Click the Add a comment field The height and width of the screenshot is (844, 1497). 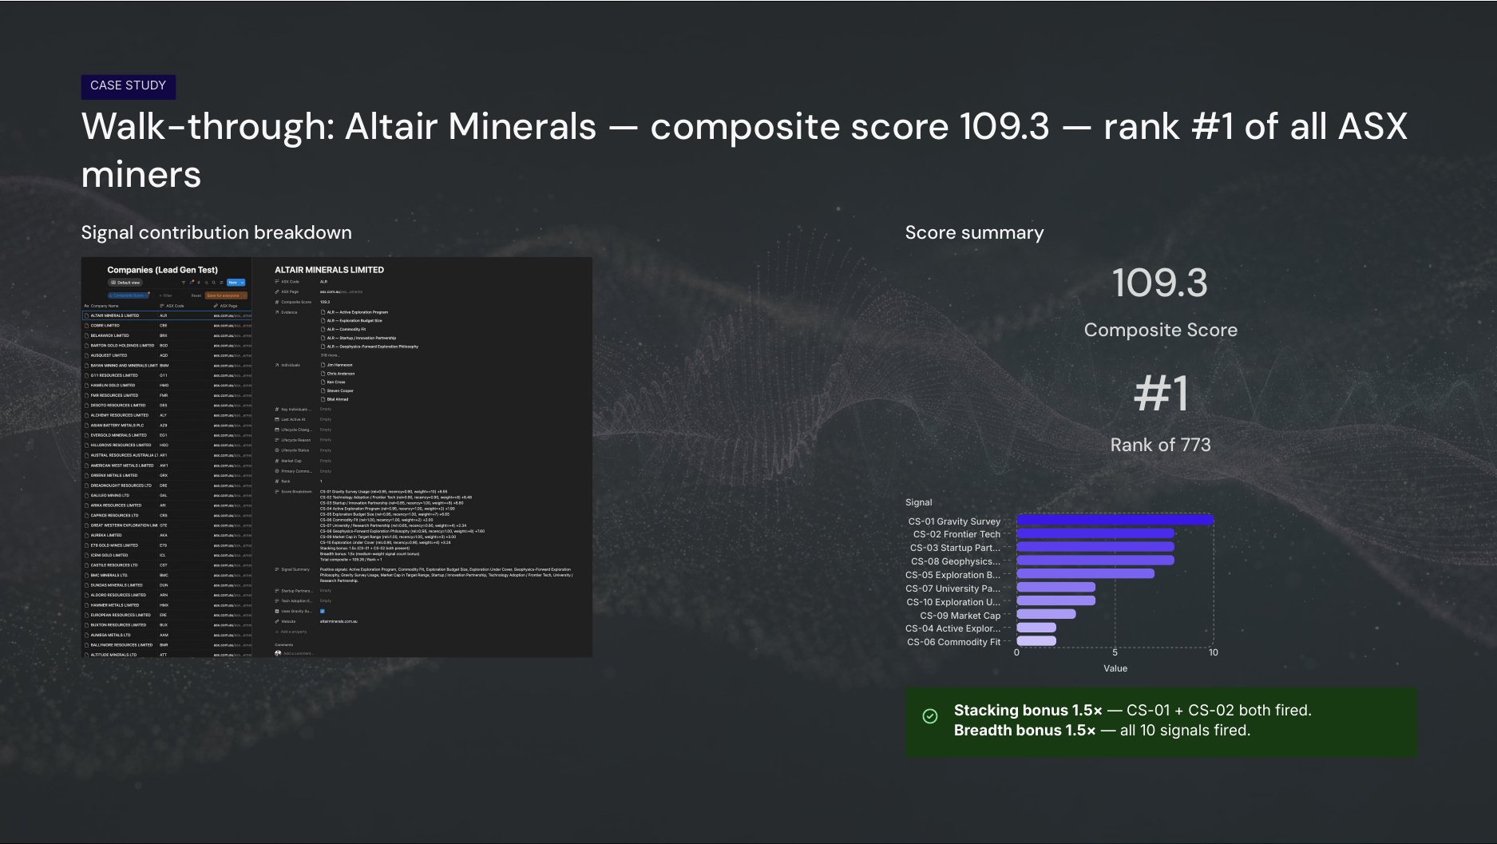click(299, 653)
